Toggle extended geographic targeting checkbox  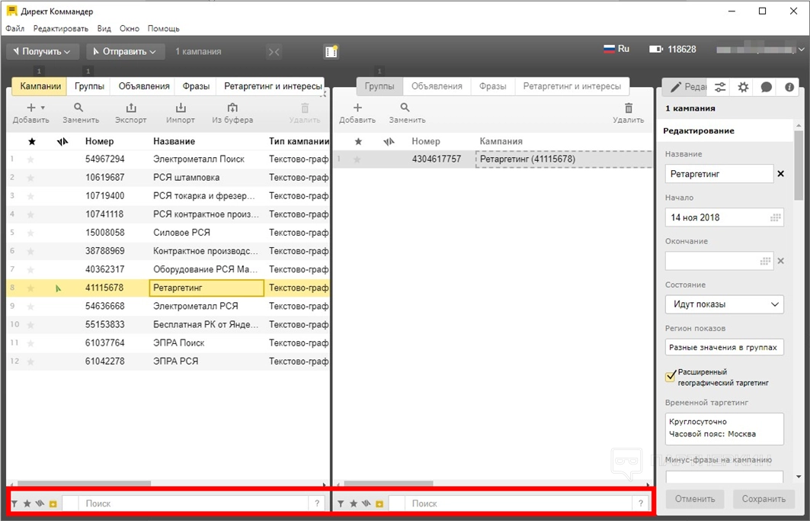click(x=671, y=377)
